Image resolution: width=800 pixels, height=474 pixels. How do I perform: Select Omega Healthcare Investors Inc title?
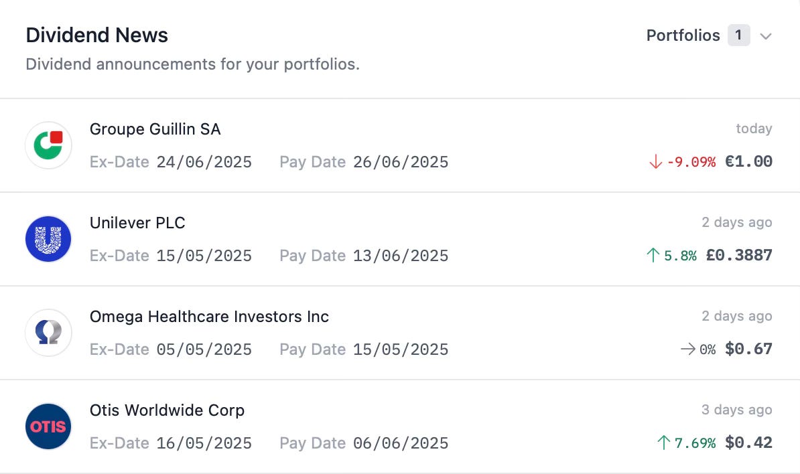click(209, 317)
